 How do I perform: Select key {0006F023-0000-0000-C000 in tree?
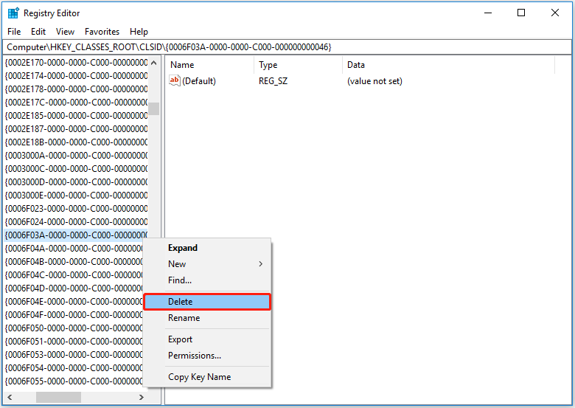point(76,208)
